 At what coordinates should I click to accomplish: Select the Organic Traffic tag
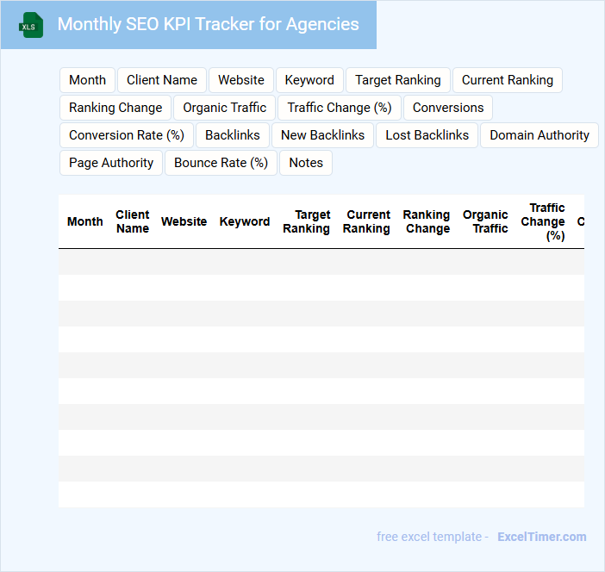225,108
